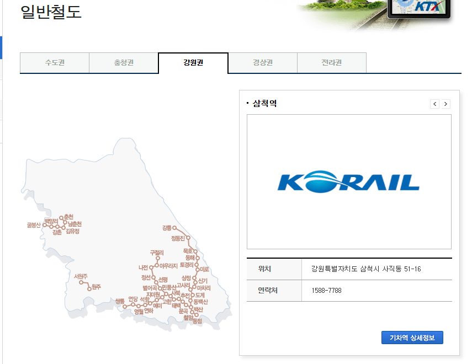Viewport: 472px width, 364px height.
Task: Click address text 강원특별자치도 삼척시 사직동 51-16
Action: pyautogui.click(x=366, y=269)
